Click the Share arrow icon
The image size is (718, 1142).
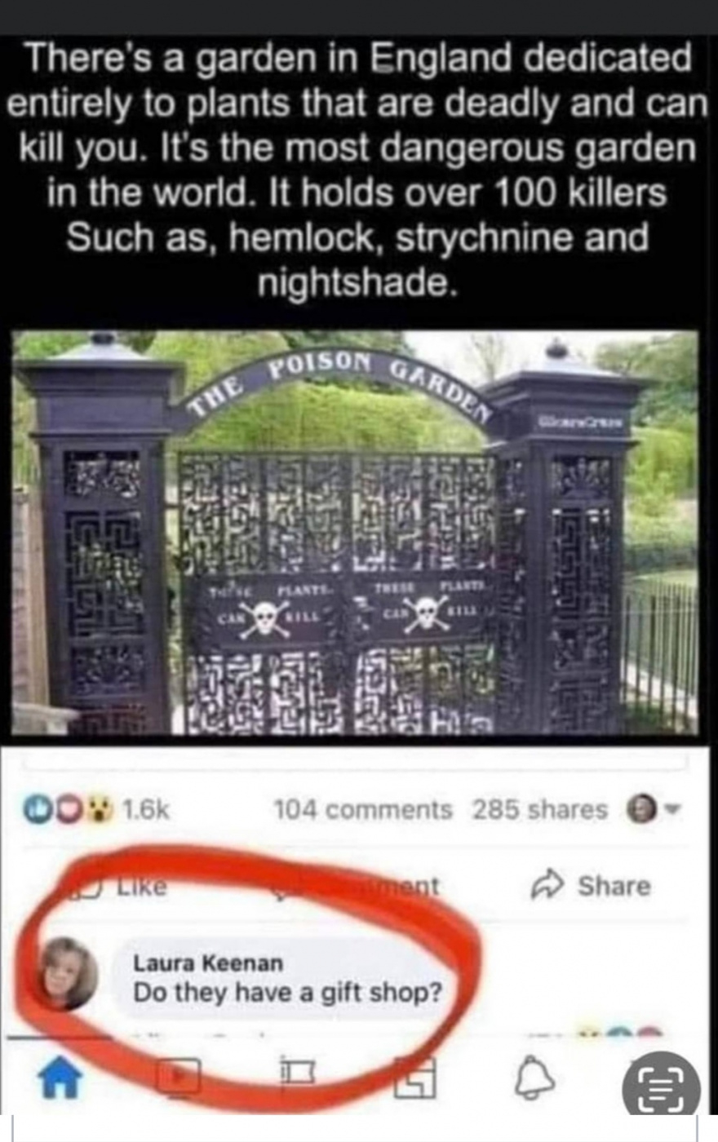click(546, 886)
